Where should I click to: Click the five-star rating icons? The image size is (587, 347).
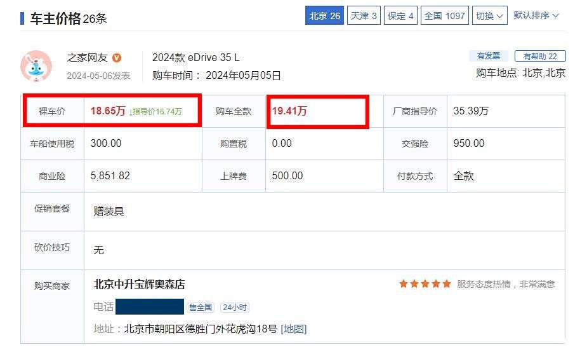tap(425, 284)
